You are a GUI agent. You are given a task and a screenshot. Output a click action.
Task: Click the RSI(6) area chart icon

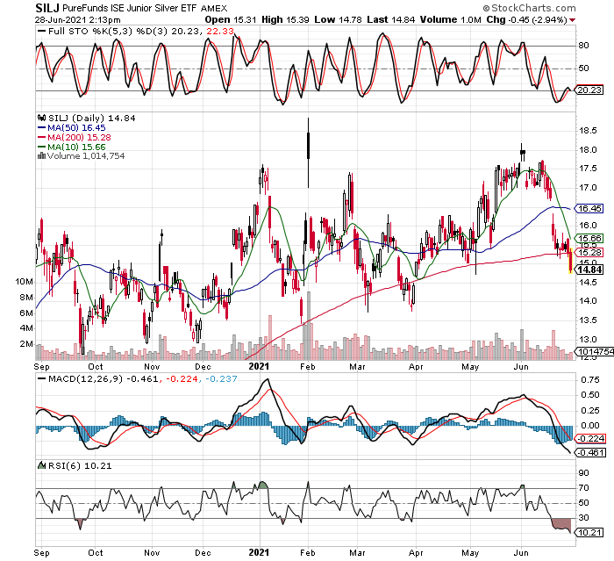pyautogui.click(x=41, y=465)
